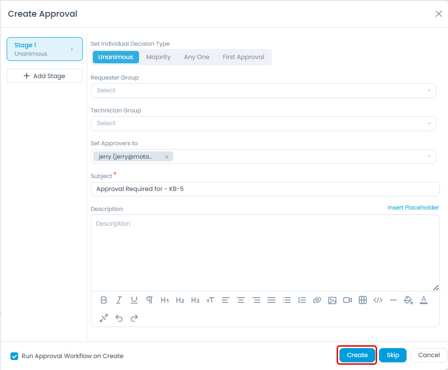Undo the last editor change
The image size is (448, 370).
119,318
